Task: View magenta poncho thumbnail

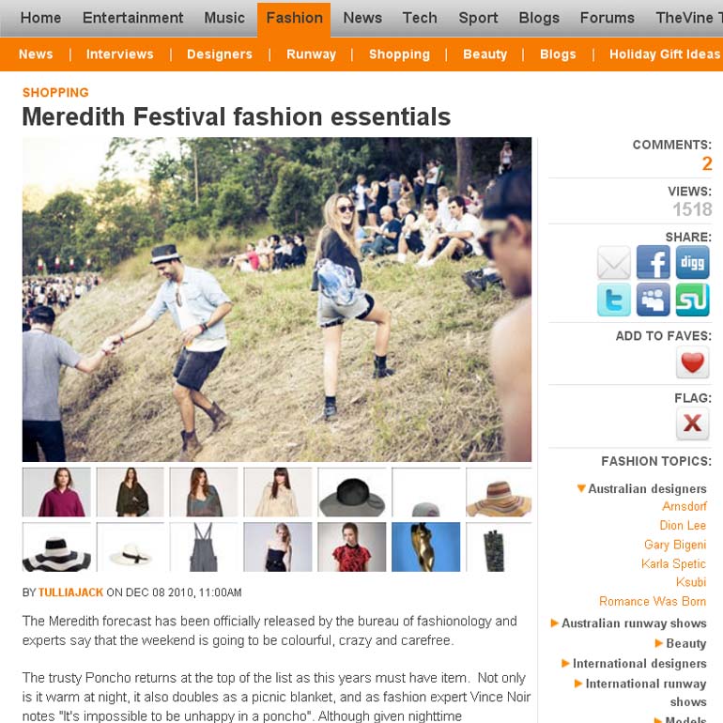Action: [x=56, y=492]
